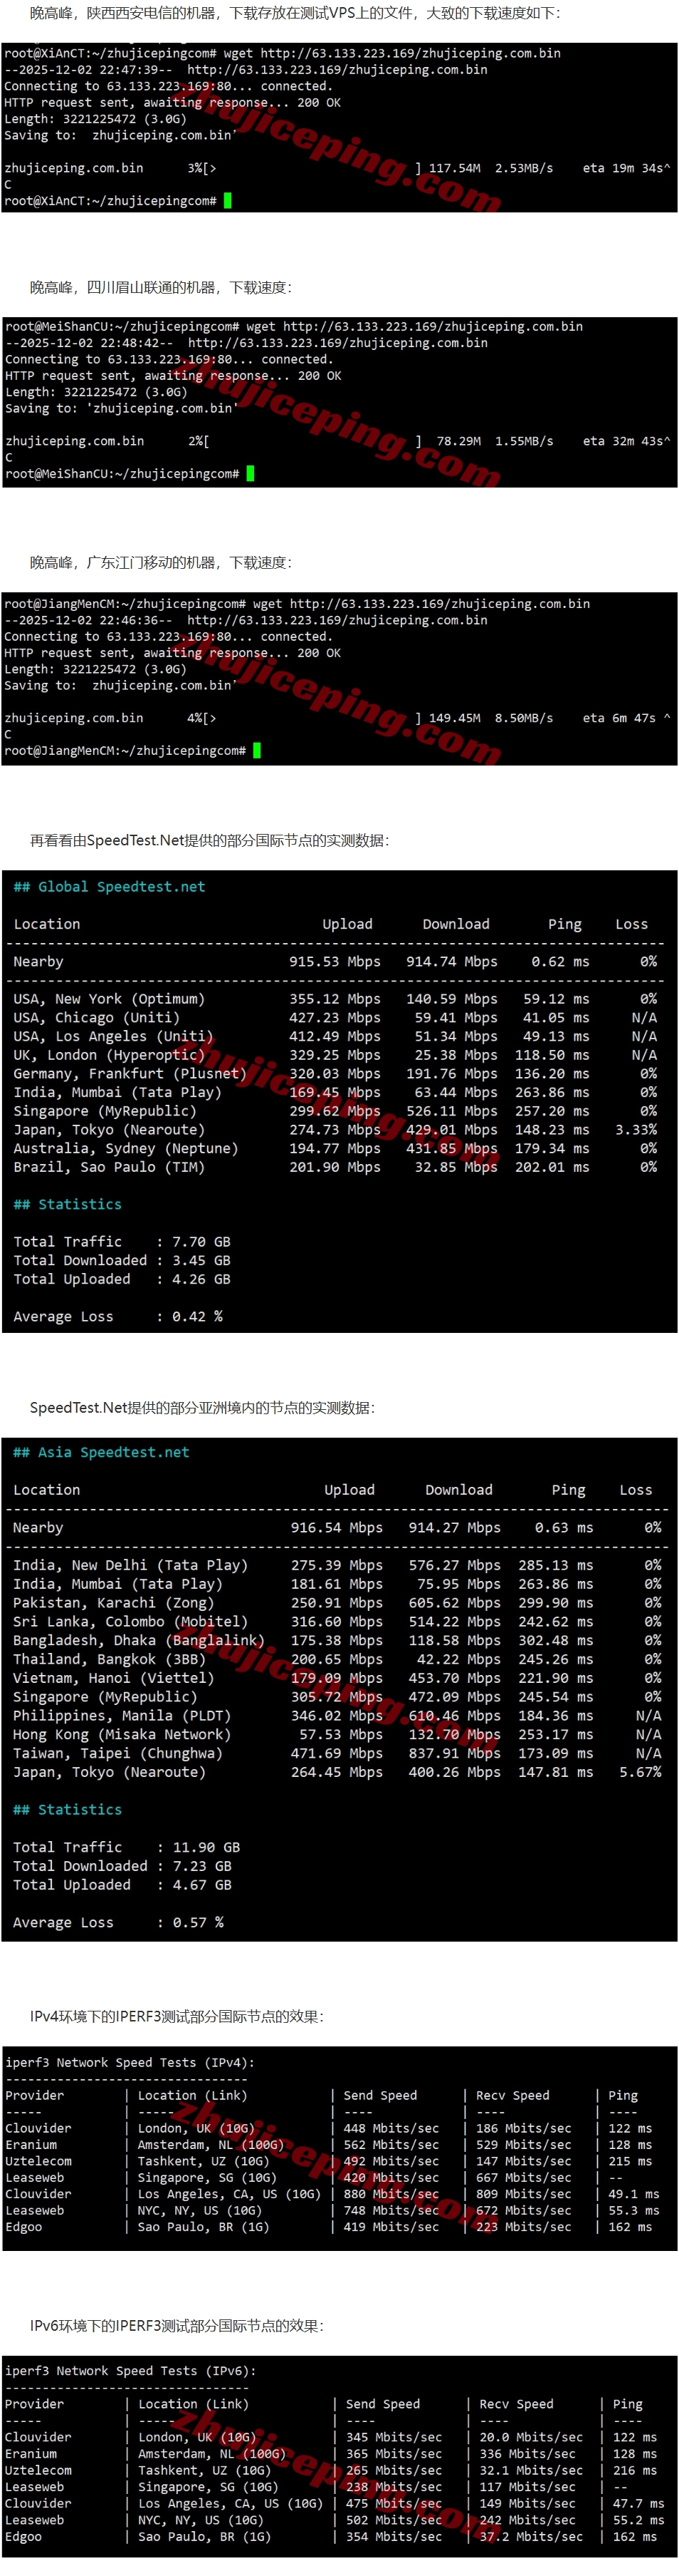Click the 'iperf3 Network Speed Tests (IPv4)' title
This screenshot has height=2576, width=679.
tap(130, 2062)
